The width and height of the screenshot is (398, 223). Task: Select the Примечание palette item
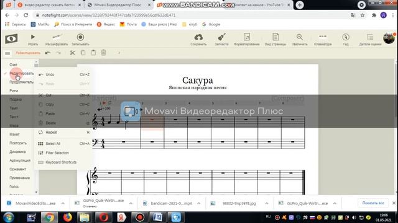pyautogui.click(x=19, y=178)
